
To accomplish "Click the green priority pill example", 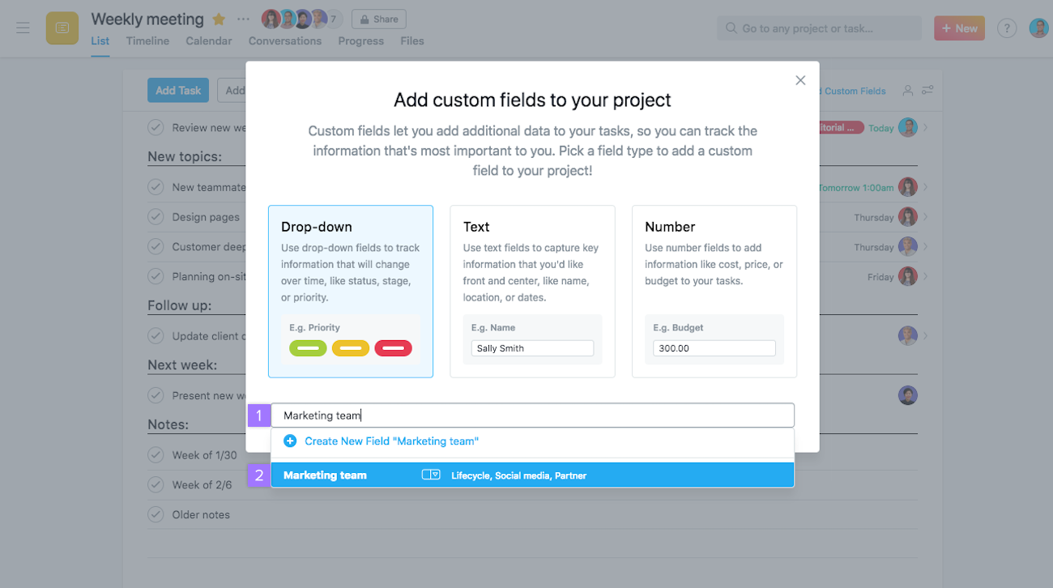I will tap(309, 347).
